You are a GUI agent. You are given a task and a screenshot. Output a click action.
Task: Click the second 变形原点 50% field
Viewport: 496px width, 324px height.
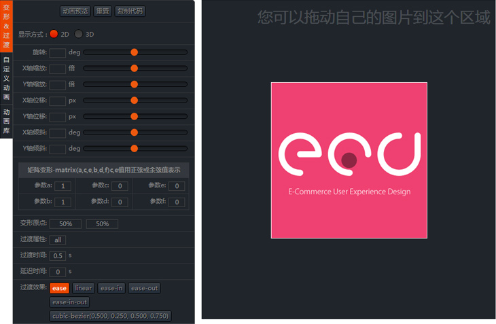point(102,224)
